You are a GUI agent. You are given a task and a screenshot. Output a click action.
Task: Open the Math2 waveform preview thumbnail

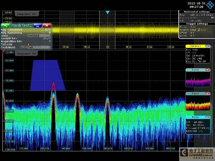point(198,79)
